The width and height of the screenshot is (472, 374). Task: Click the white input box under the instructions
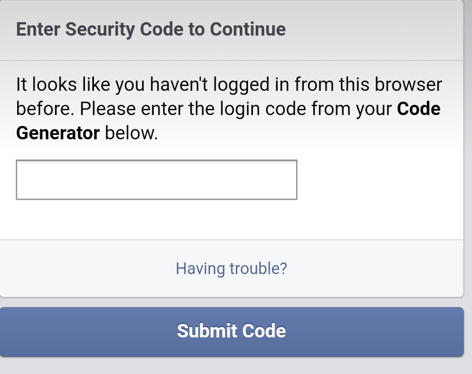tap(157, 179)
